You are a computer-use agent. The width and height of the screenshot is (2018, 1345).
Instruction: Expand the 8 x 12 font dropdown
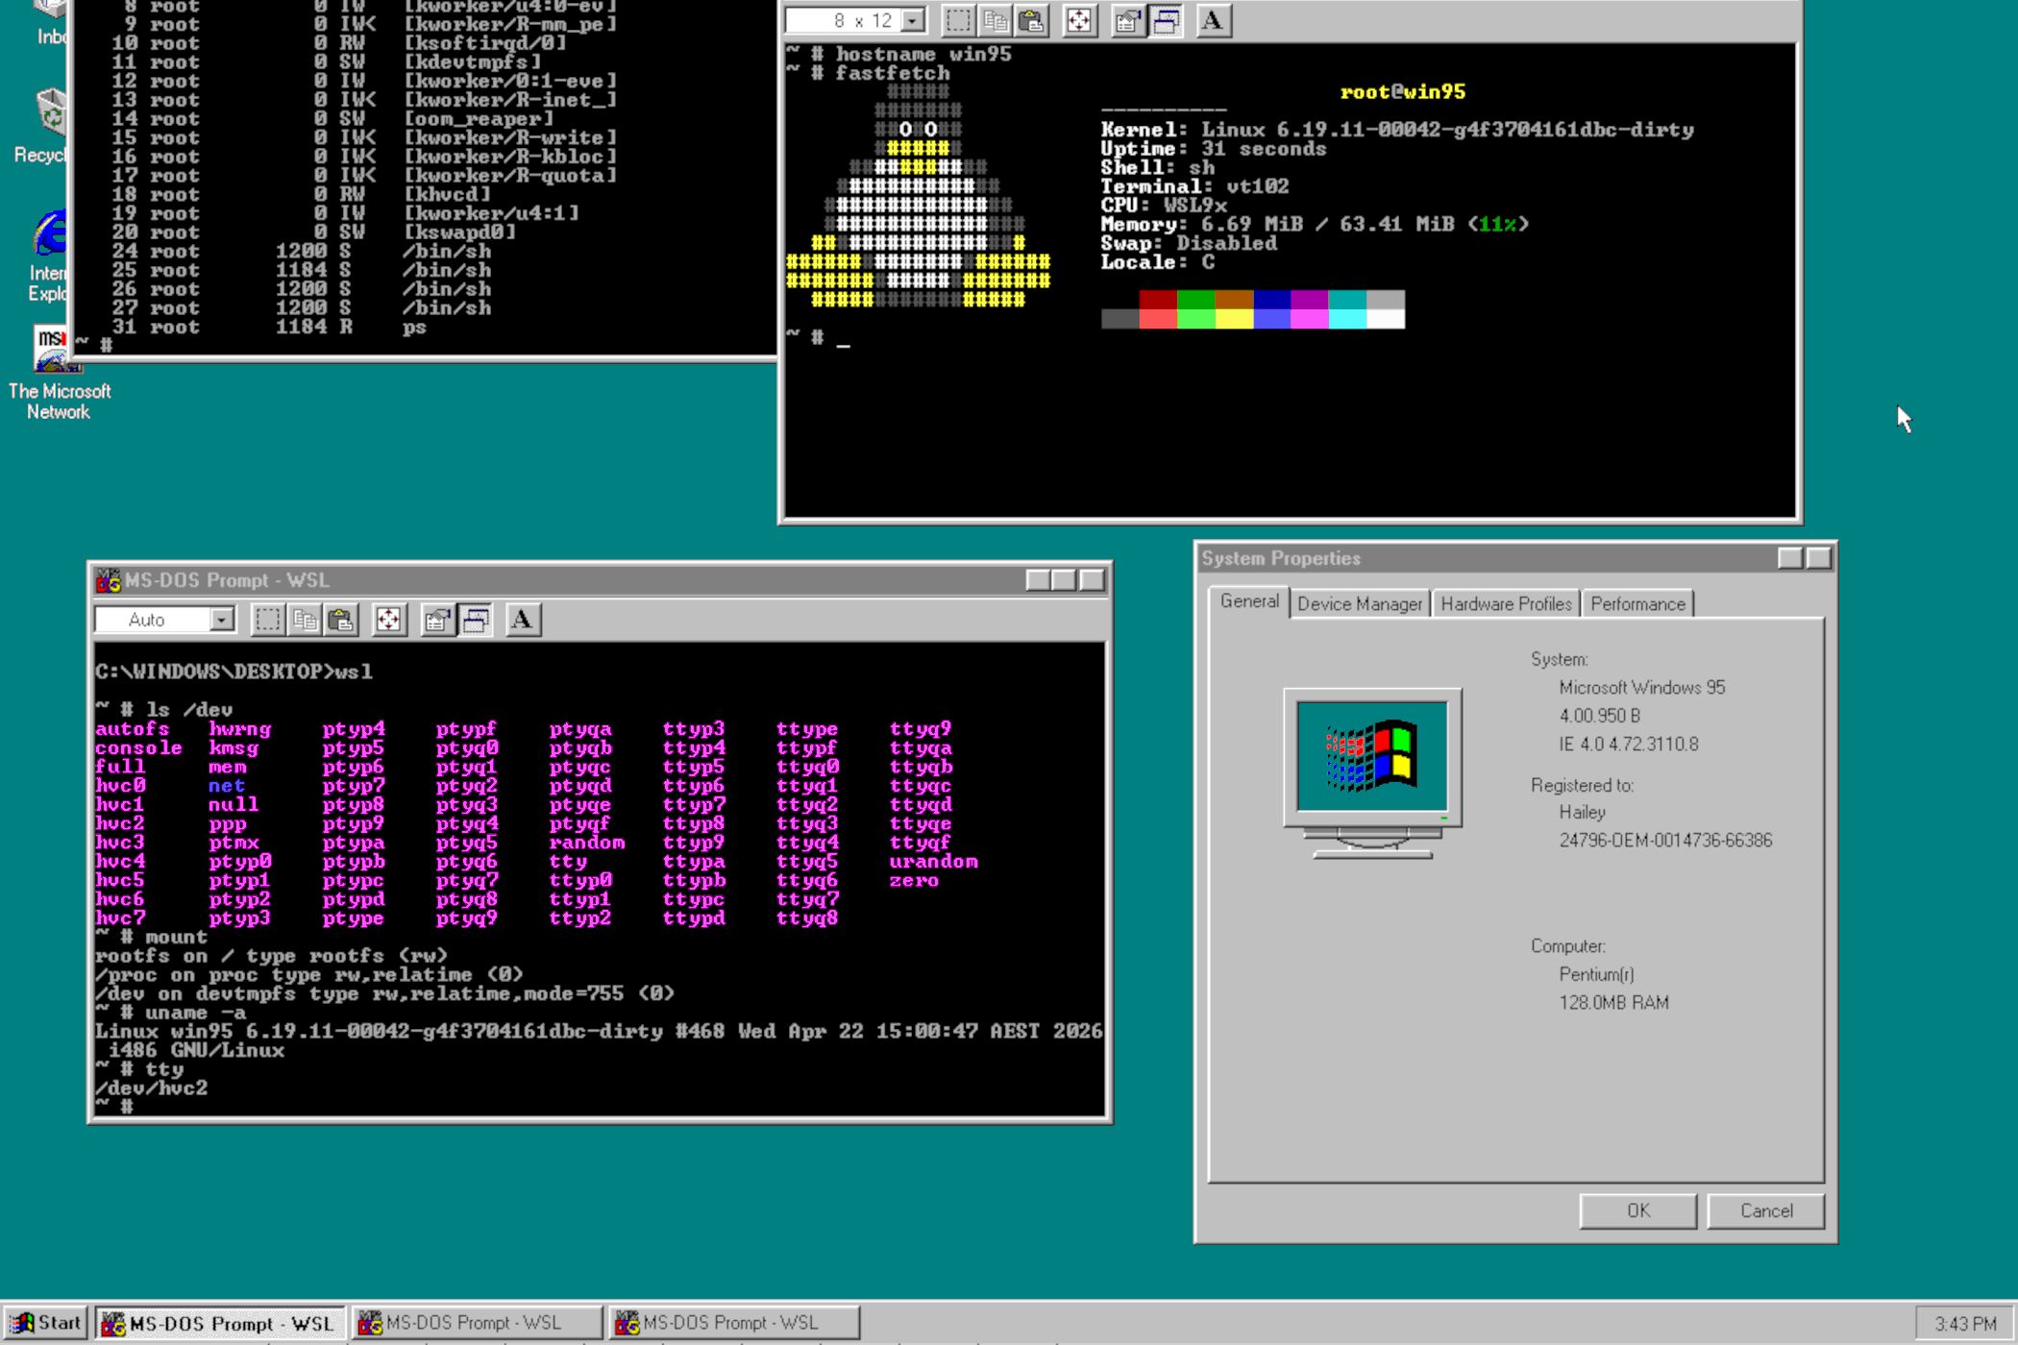coord(913,20)
